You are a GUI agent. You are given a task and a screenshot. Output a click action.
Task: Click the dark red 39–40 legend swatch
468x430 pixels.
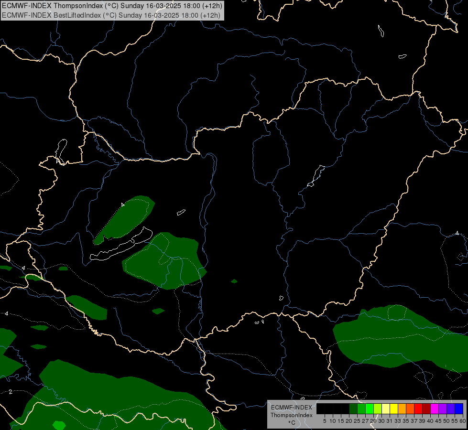coord(426,408)
